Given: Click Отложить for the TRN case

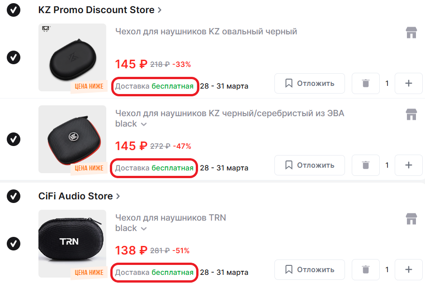Looking at the screenshot, I should click(310, 269).
